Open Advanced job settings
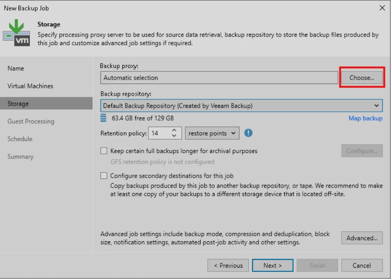Screen dimensions: 391x279 [362, 238]
